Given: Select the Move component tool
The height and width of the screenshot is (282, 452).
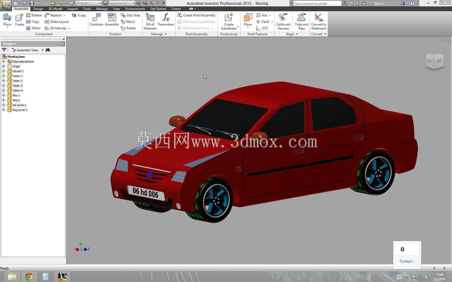Looking at the screenshot, I should [x=128, y=22].
